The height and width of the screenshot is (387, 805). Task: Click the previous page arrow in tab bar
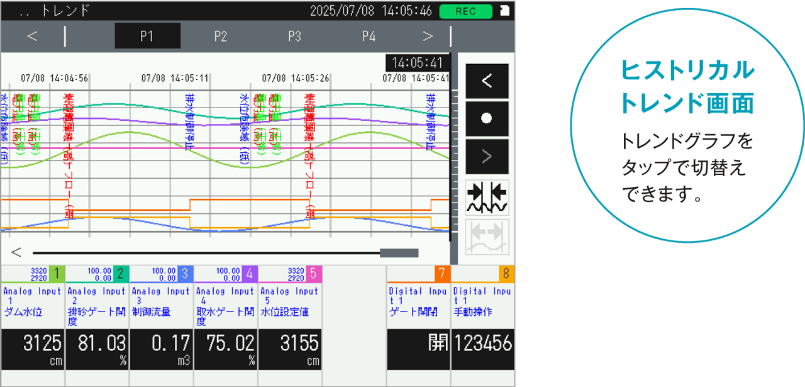click(32, 36)
